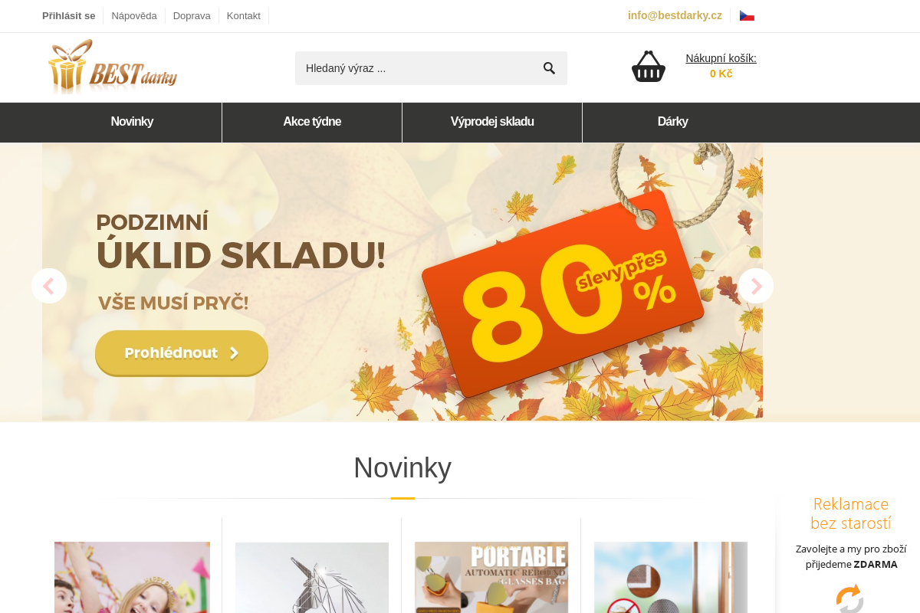Go to previous banner slide arrow
920x613 pixels.
click(49, 286)
